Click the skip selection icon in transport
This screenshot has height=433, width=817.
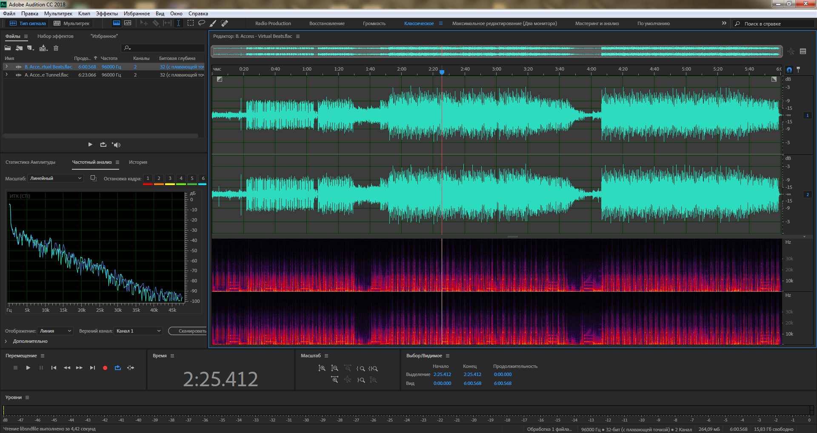131,368
